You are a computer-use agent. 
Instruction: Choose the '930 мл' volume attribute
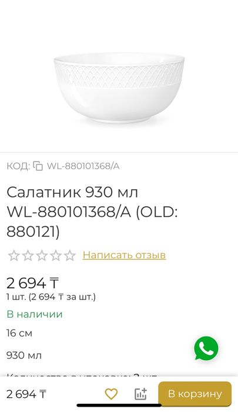tap(24, 355)
